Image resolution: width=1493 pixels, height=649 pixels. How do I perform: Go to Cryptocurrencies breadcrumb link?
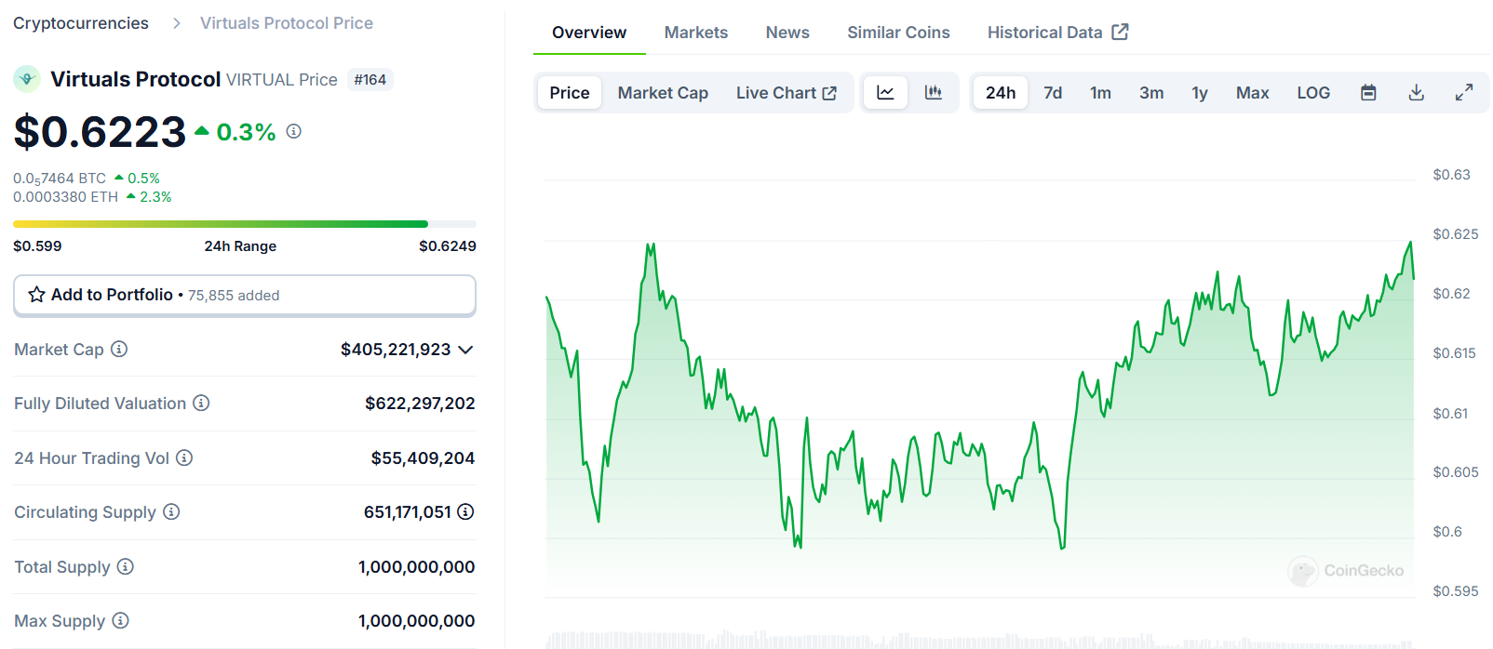pyautogui.click(x=81, y=23)
